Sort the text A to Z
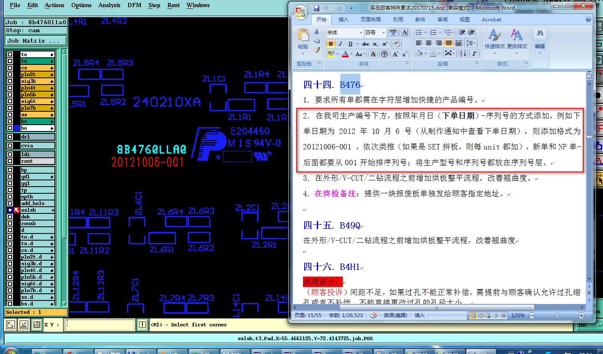 point(463,54)
